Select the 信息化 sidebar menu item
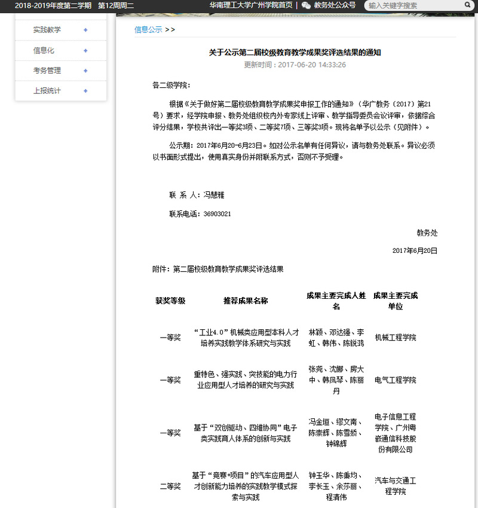Viewport: 478px width, 508px height. [x=44, y=50]
